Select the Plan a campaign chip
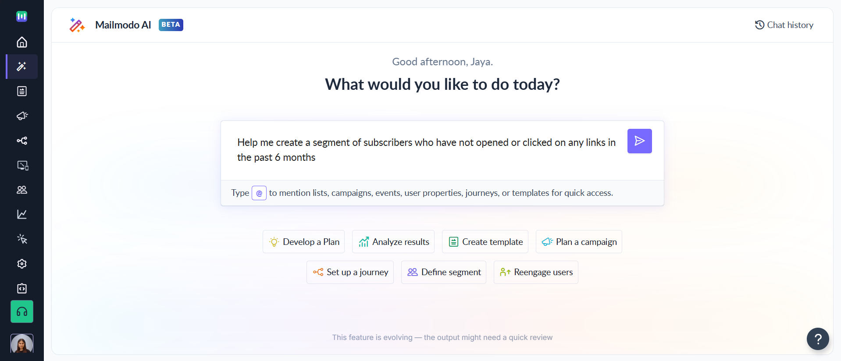The image size is (841, 361). click(x=579, y=242)
